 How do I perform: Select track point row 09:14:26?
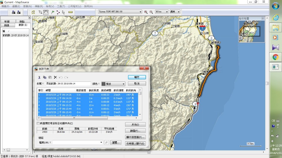click(88, 95)
